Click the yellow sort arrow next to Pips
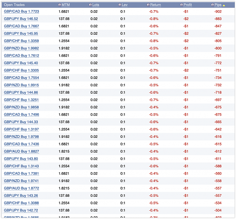Image resolution: width=236 pixels, height=219 pixels. 224,5
